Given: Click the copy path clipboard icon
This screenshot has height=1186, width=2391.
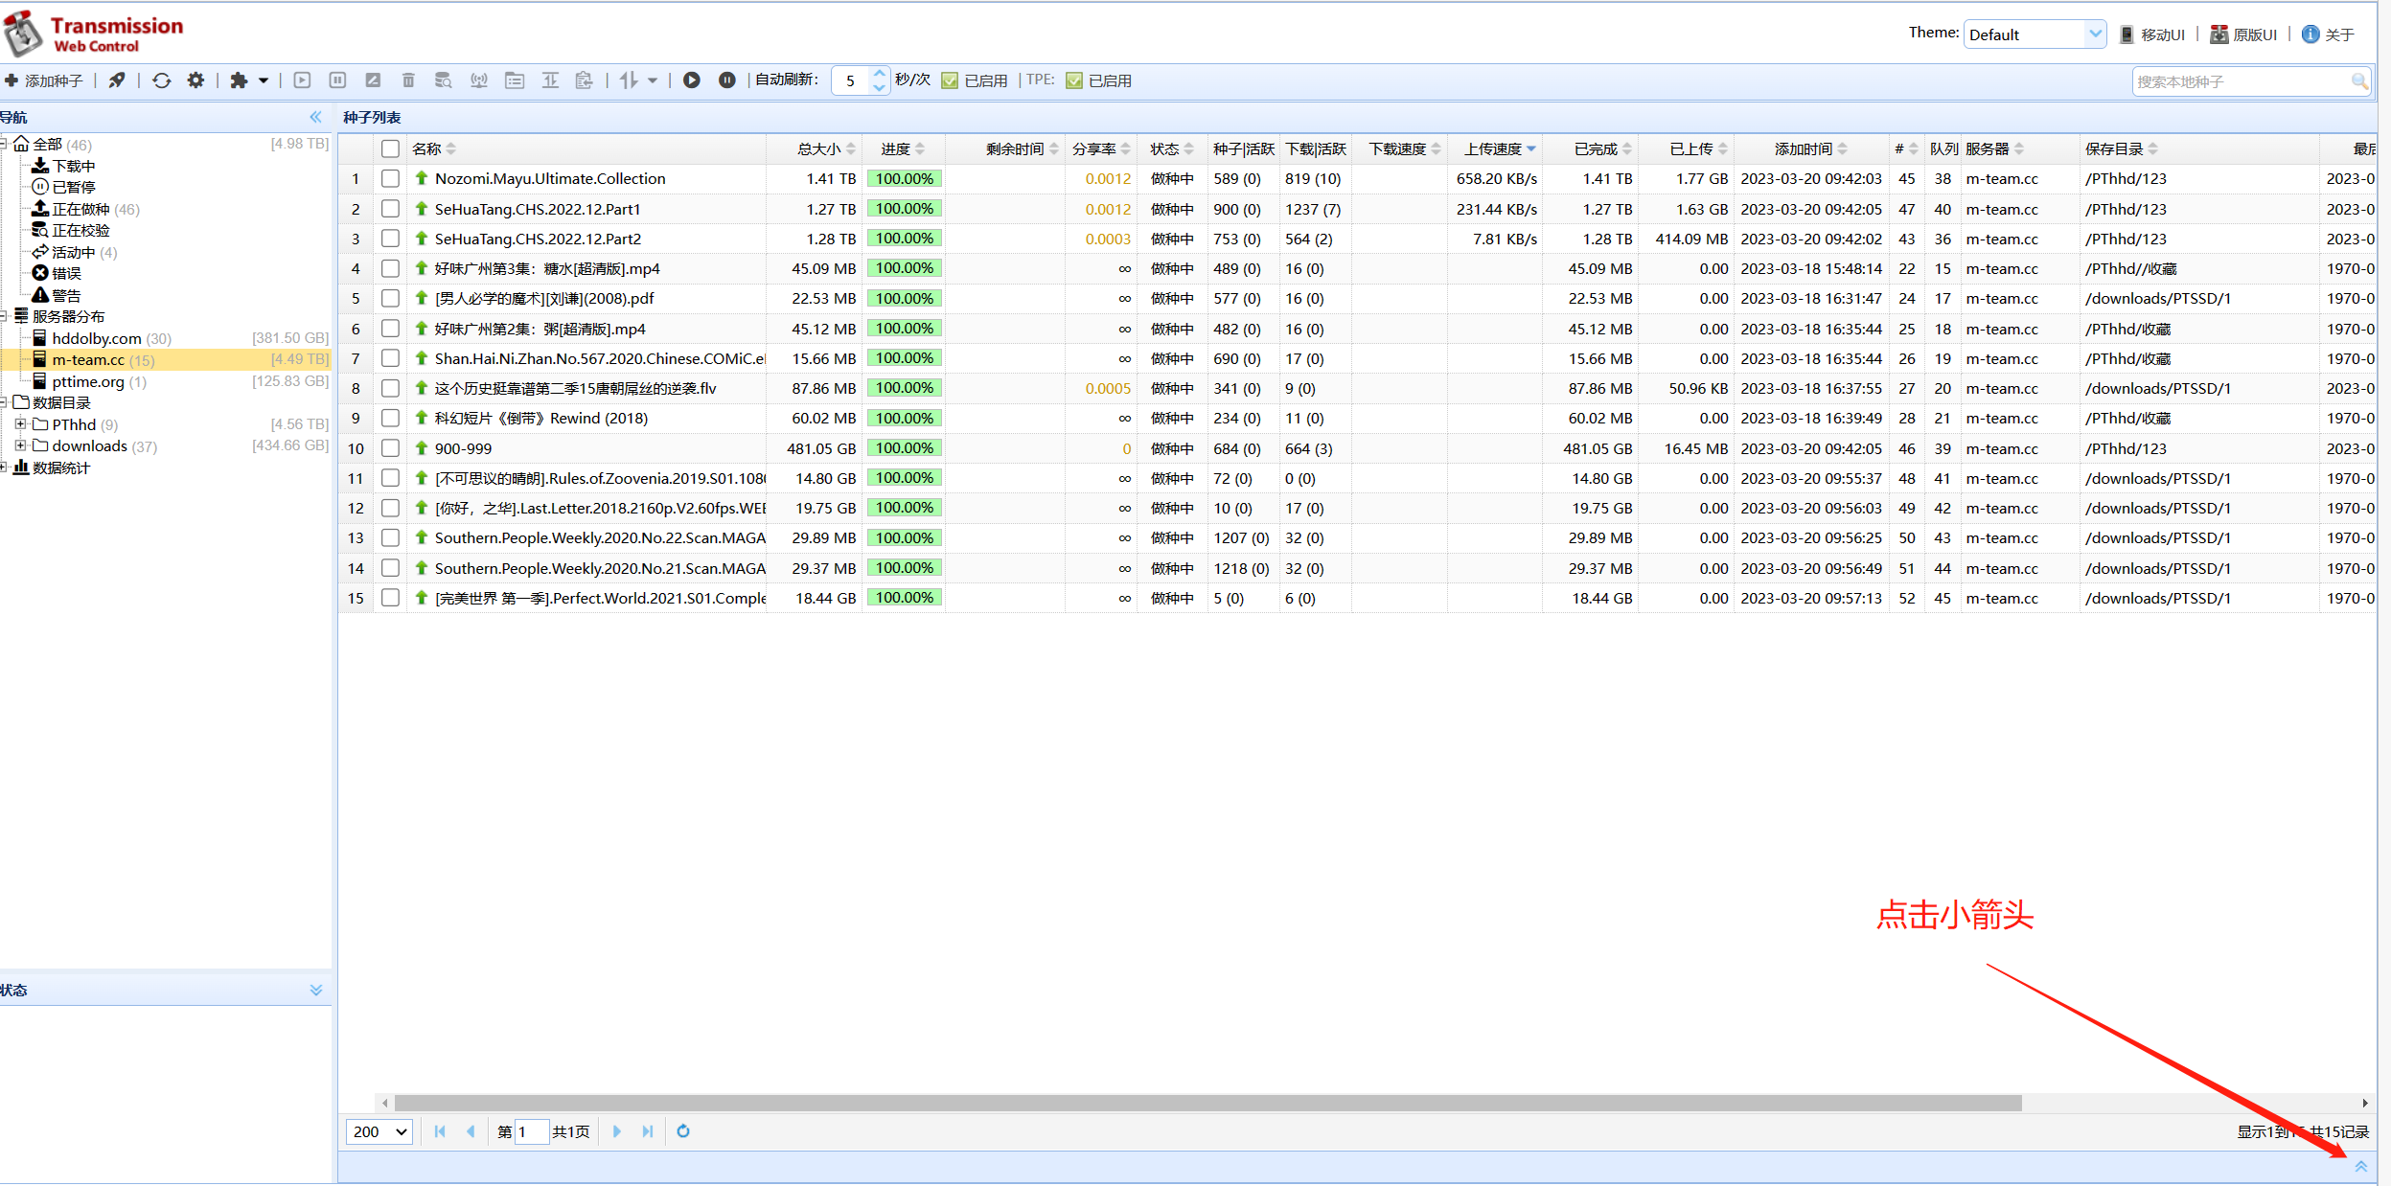Looking at the screenshot, I should pos(585,80).
